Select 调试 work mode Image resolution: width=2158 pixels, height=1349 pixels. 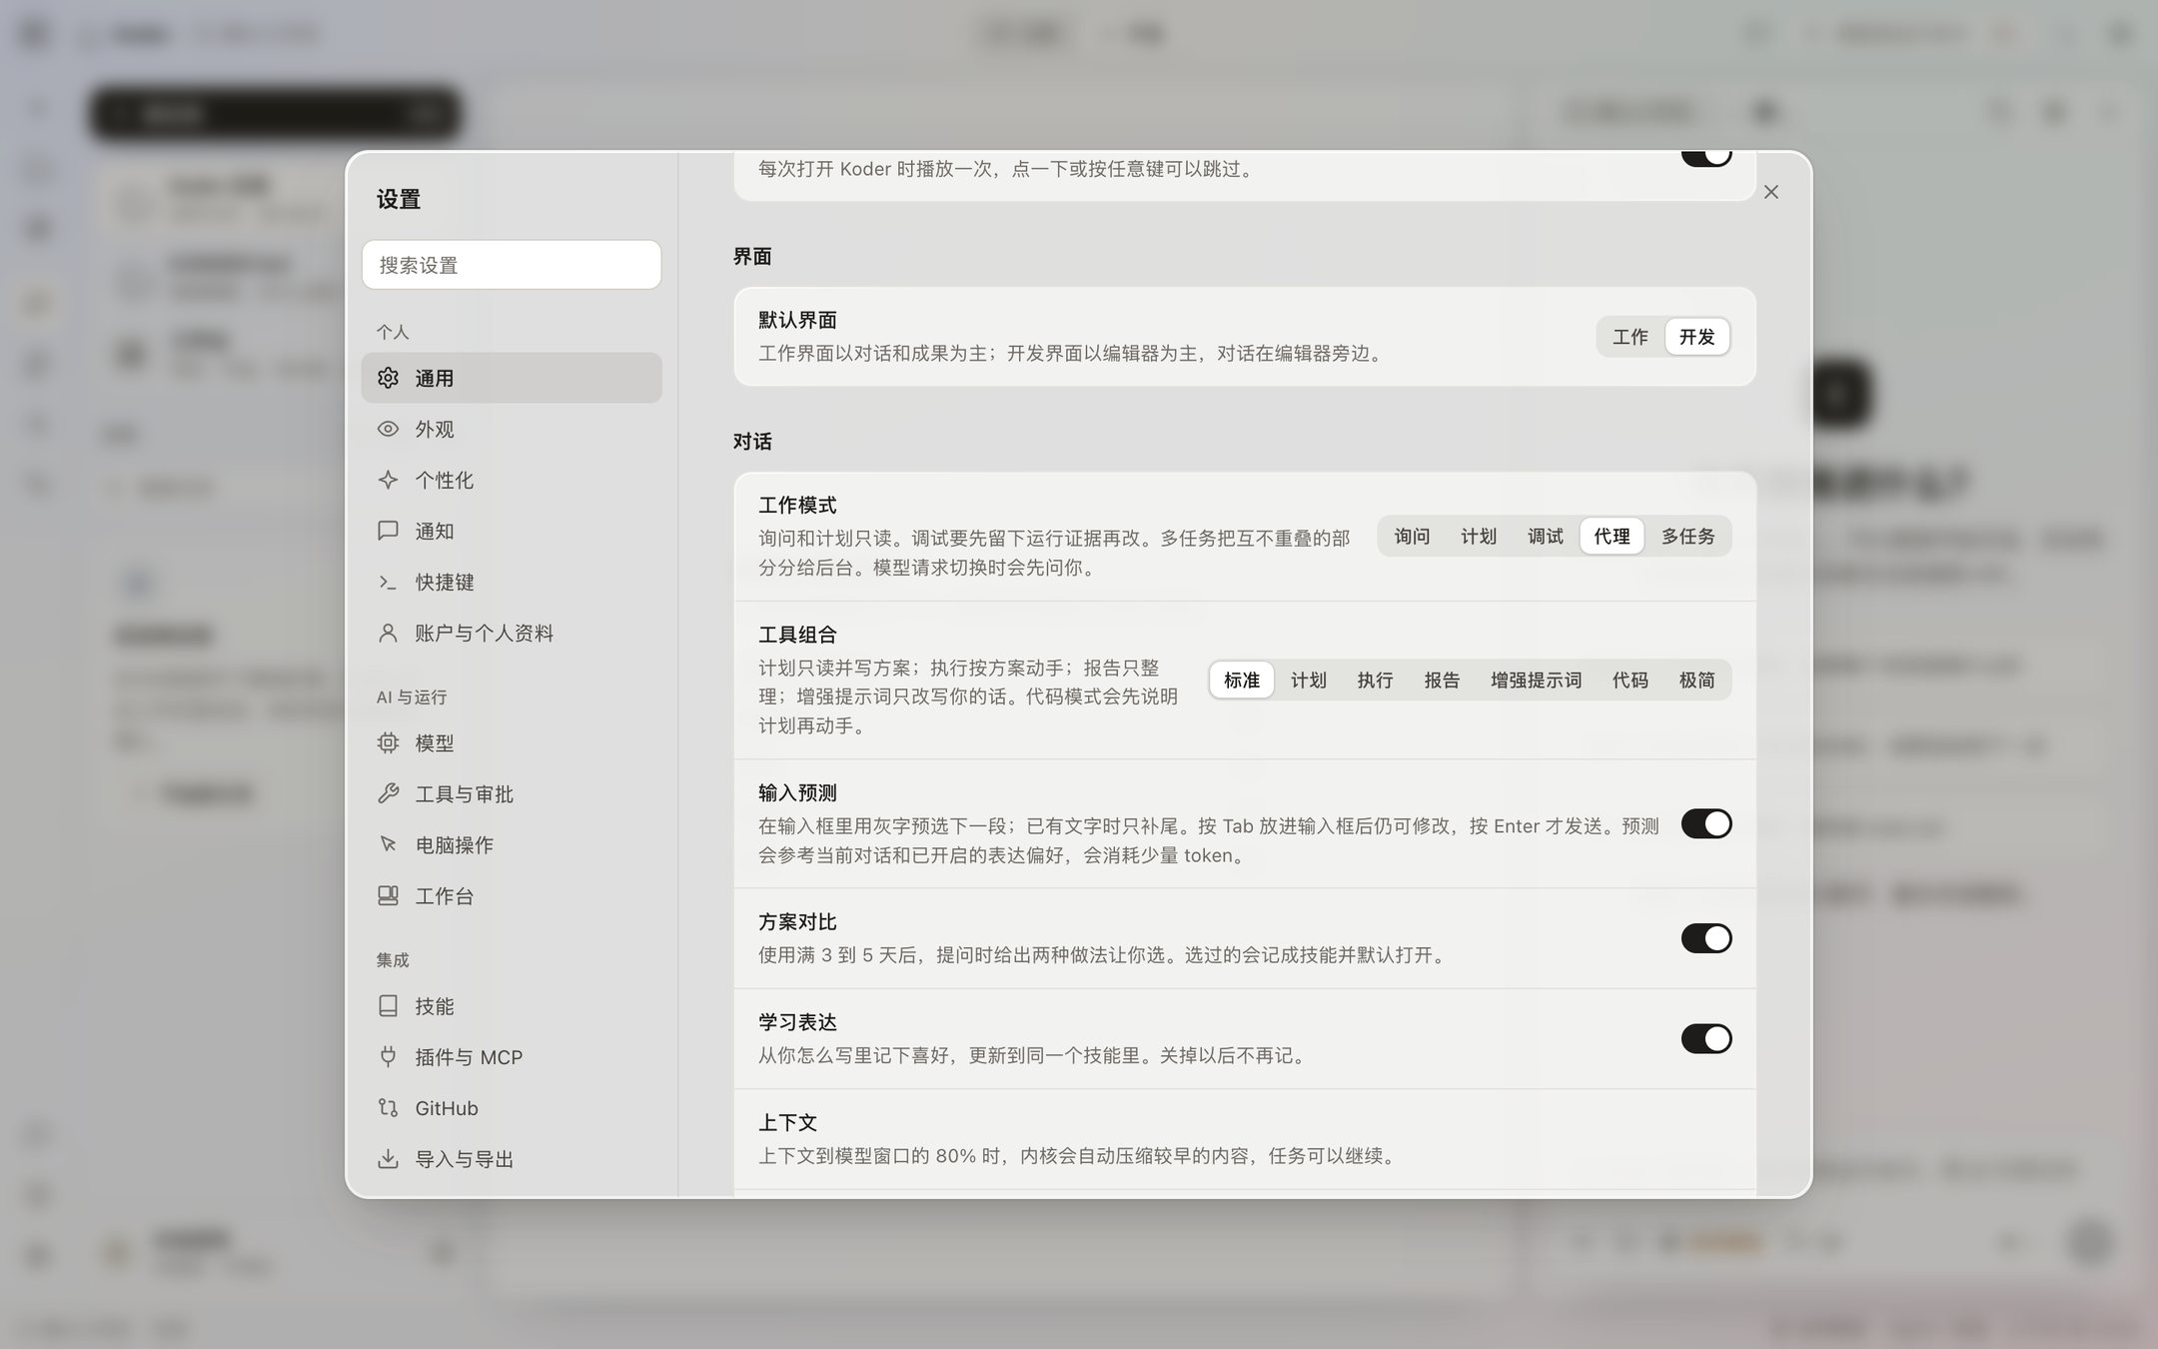[x=1545, y=537]
